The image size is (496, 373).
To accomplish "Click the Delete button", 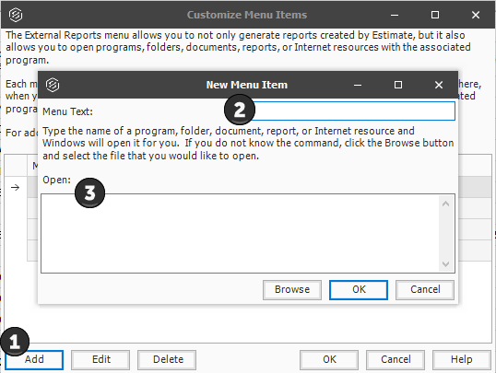I will (x=167, y=360).
